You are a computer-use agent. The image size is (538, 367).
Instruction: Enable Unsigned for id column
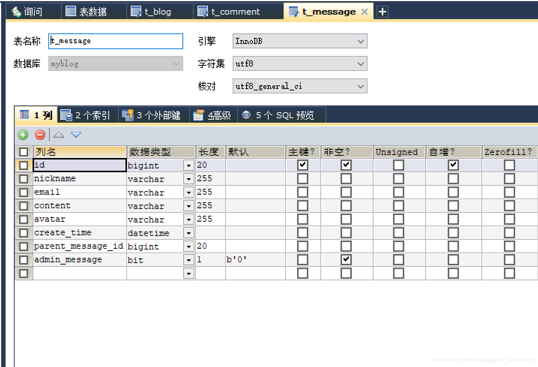pyautogui.click(x=399, y=165)
